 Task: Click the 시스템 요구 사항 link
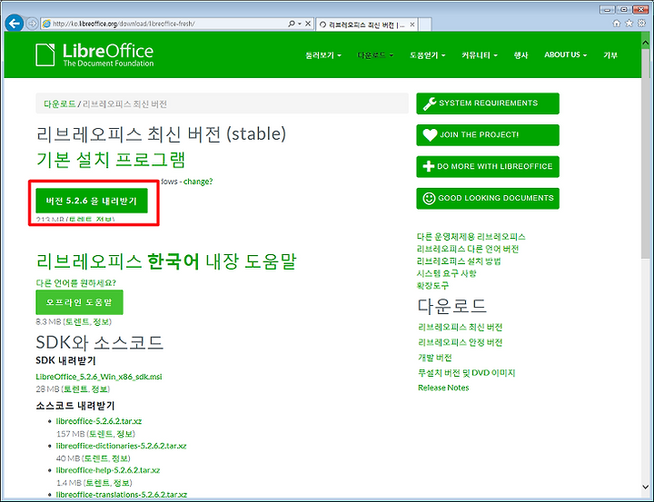(x=446, y=273)
